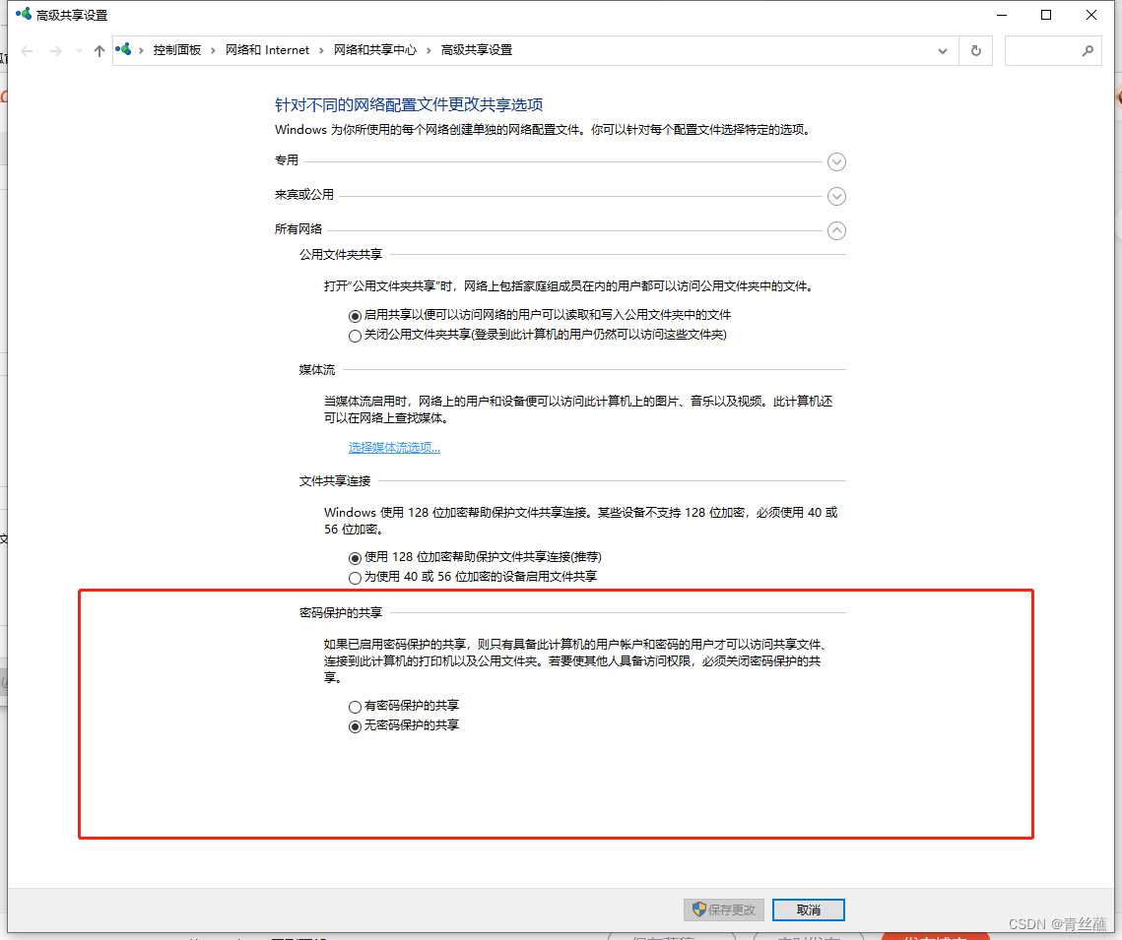This screenshot has height=940, width=1122.
Task: Expand the 专用 network profile
Action: click(x=836, y=161)
